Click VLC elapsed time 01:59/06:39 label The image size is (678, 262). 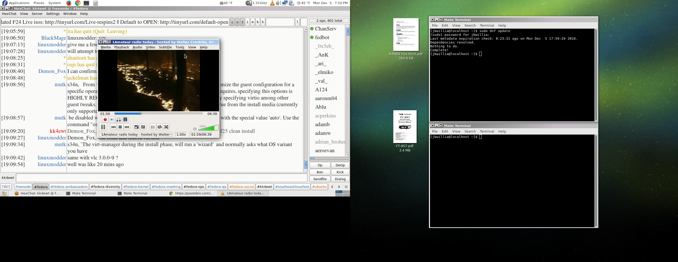click(x=202, y=135)
